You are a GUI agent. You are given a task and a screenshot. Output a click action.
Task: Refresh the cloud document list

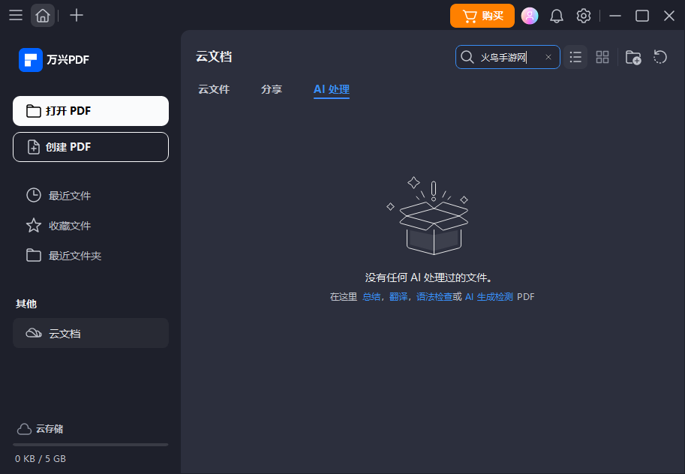tap(660, 57)
